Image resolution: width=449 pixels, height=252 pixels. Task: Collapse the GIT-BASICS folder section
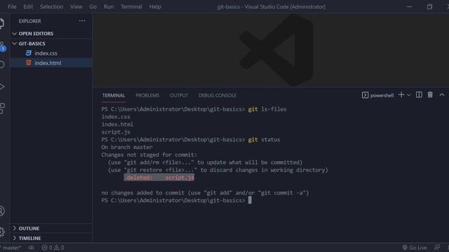click(x=14, y=43)
